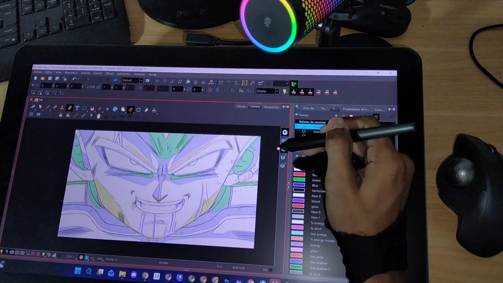Image resolution: width=503 pixels, height=283 pixels.
Task: Click the taskbar Search magnifier
Action: (x=89, y=271)
